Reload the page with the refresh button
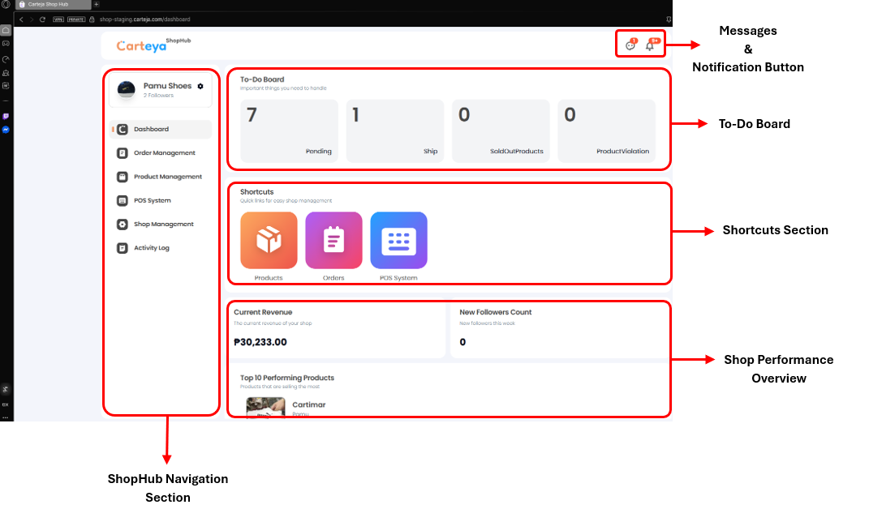 [42, 19]
